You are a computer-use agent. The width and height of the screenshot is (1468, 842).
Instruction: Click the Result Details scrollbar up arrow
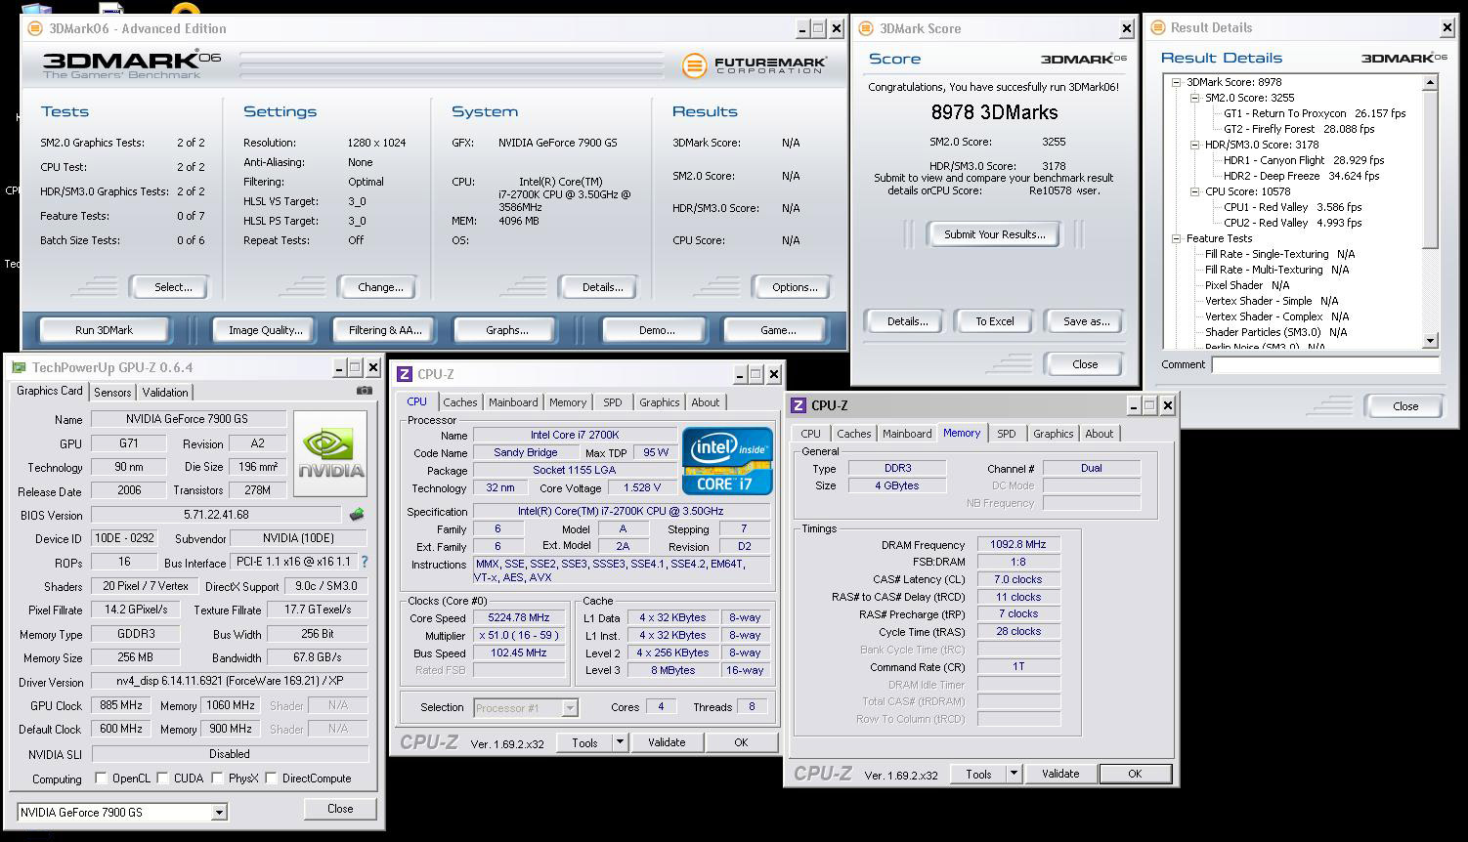pos(1431,82)
